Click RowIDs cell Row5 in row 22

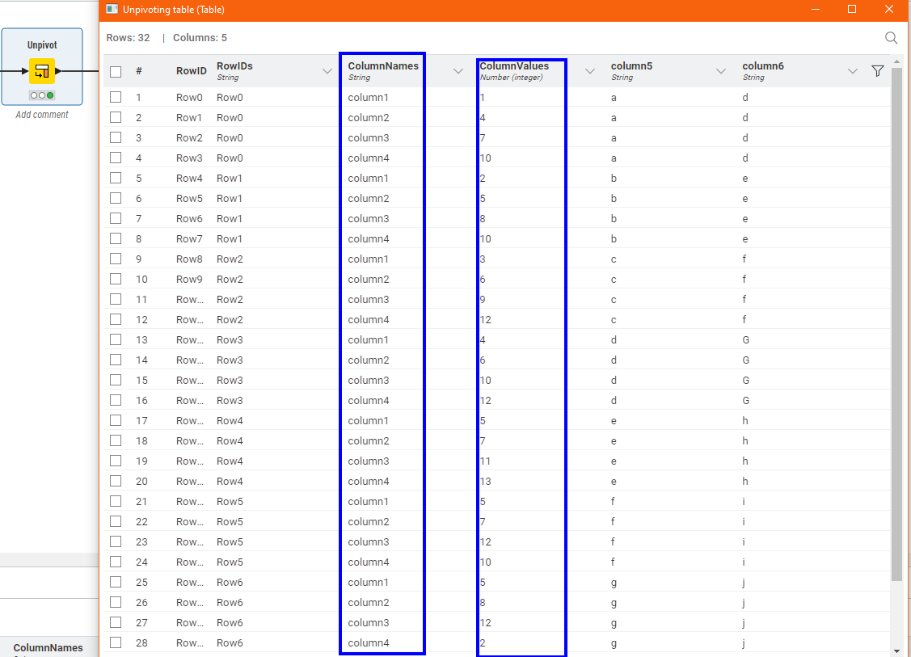230,521
